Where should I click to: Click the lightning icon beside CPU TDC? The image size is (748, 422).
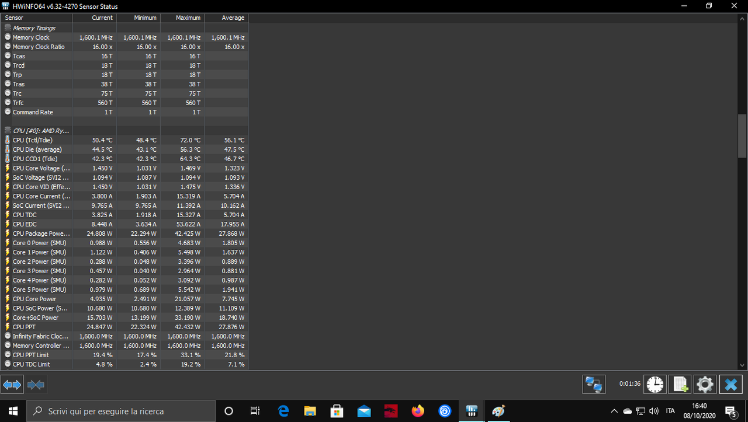[8, 215]
